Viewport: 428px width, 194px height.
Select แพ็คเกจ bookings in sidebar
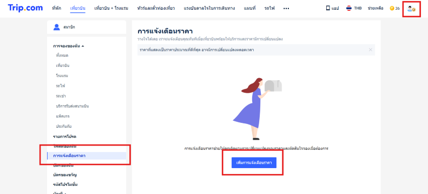click(63, 116)
